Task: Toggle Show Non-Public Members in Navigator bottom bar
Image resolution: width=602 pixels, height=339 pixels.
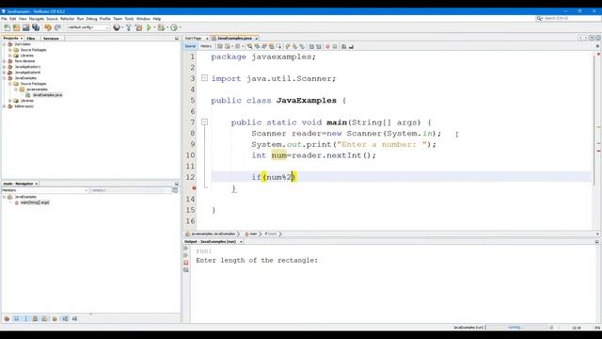Action: coord(36,318)
